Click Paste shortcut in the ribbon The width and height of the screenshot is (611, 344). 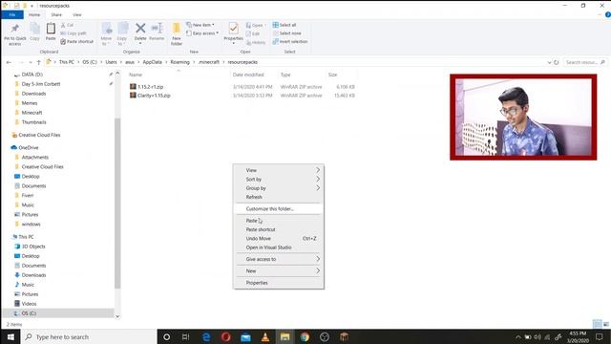pyautogui.click(x=77, y=41)
